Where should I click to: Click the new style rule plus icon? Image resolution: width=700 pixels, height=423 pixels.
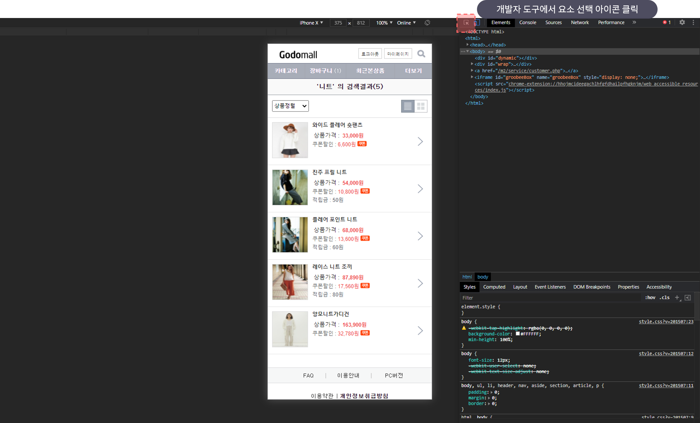677,297
